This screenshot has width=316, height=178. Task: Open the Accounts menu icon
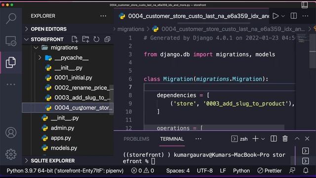coord(11,133)
